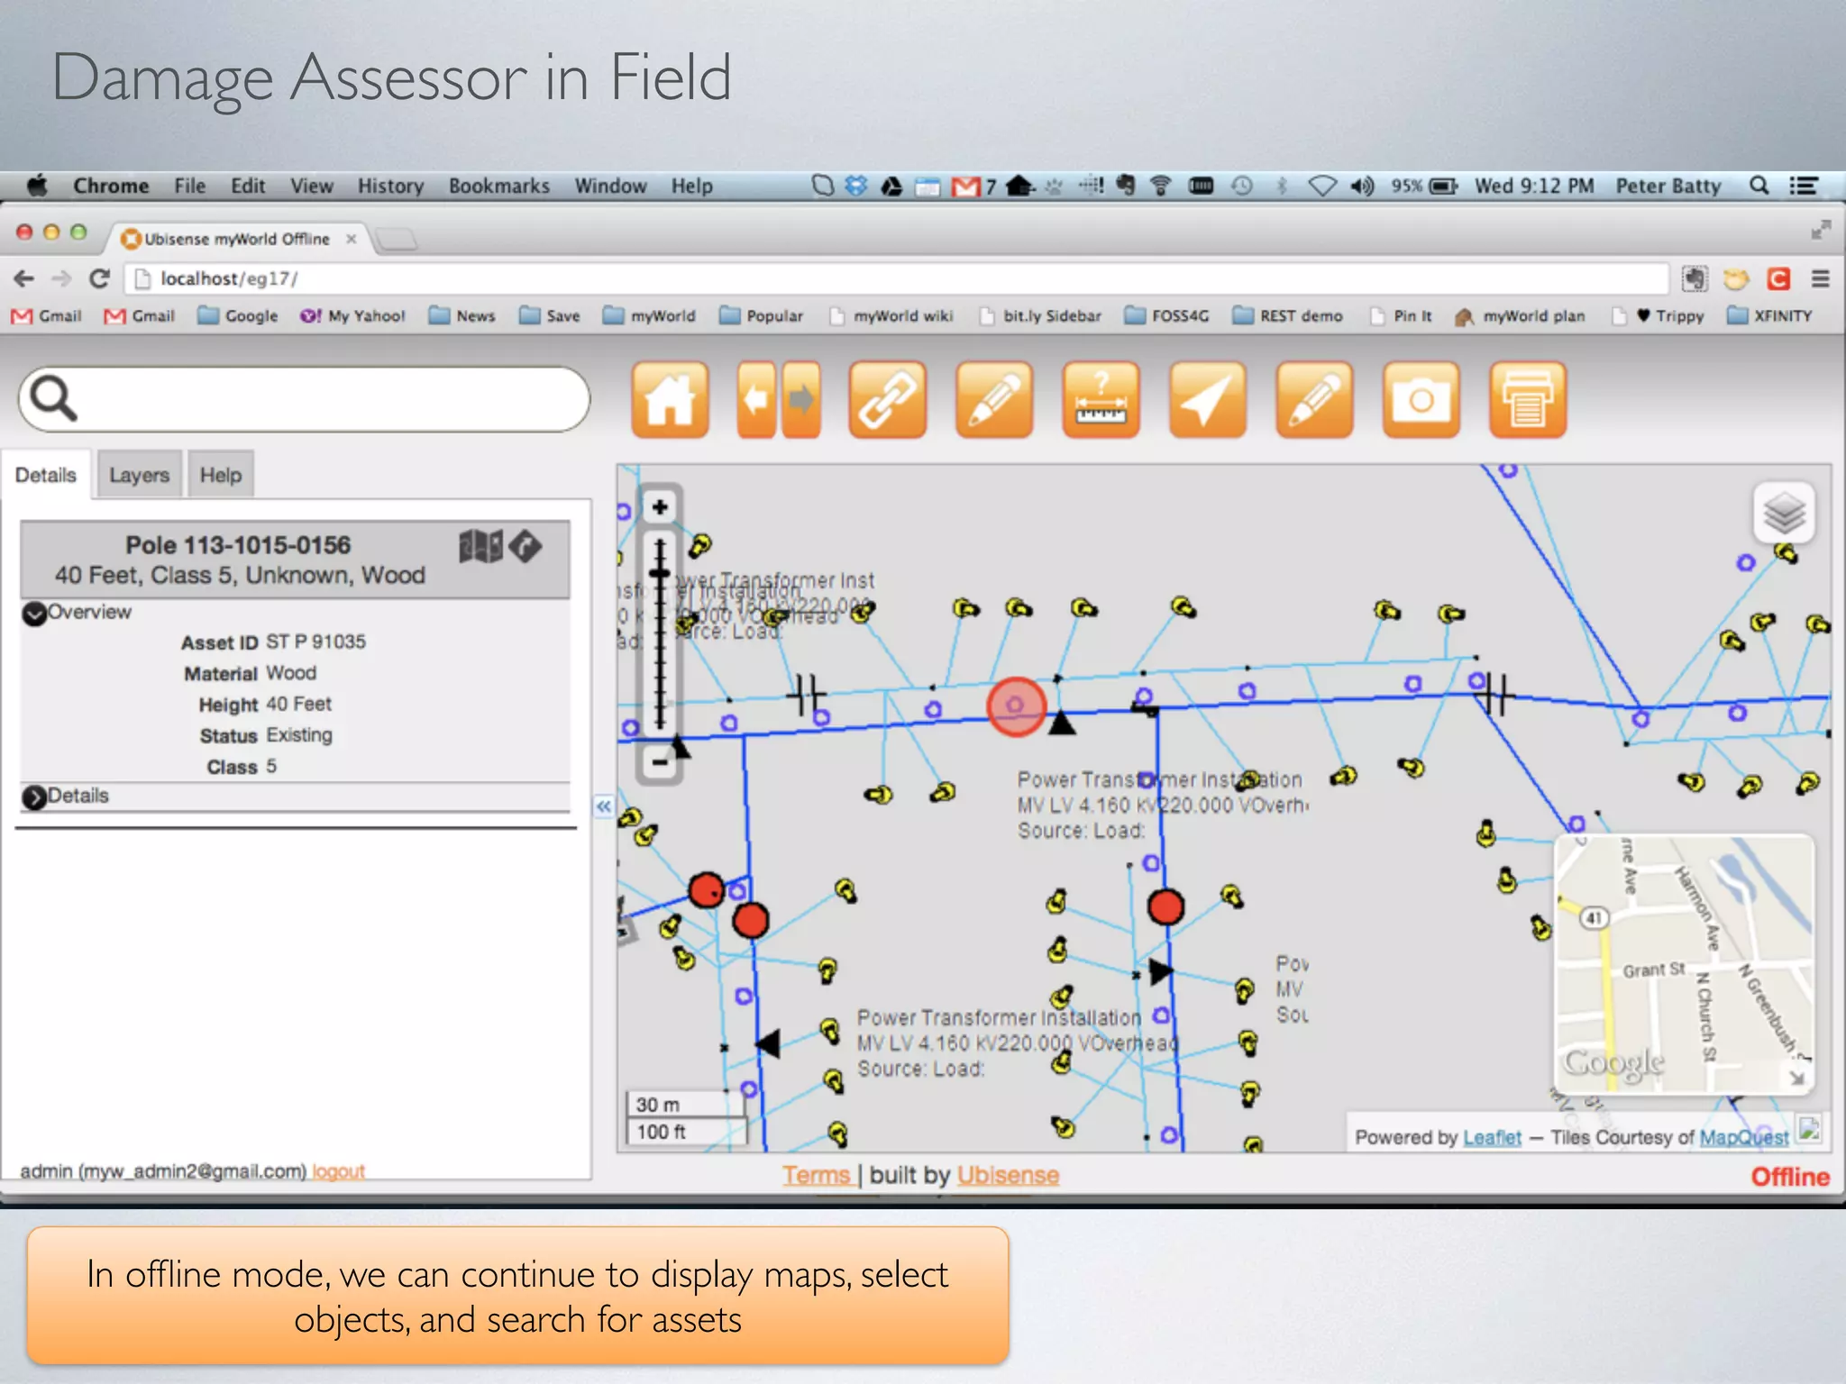Open the myWorld wiki bookmark
Screen dimensions: 1846x1384
coord(891,316)
